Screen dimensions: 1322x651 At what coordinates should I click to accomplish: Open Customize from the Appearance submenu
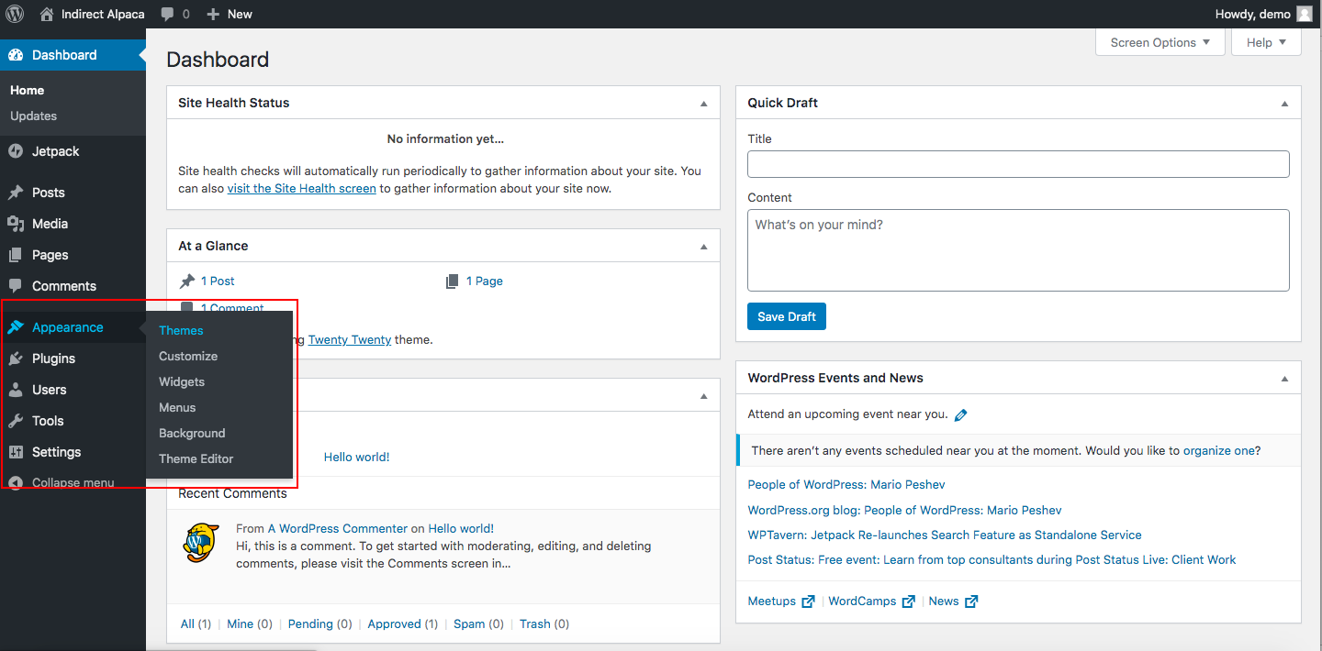[188, 356]
